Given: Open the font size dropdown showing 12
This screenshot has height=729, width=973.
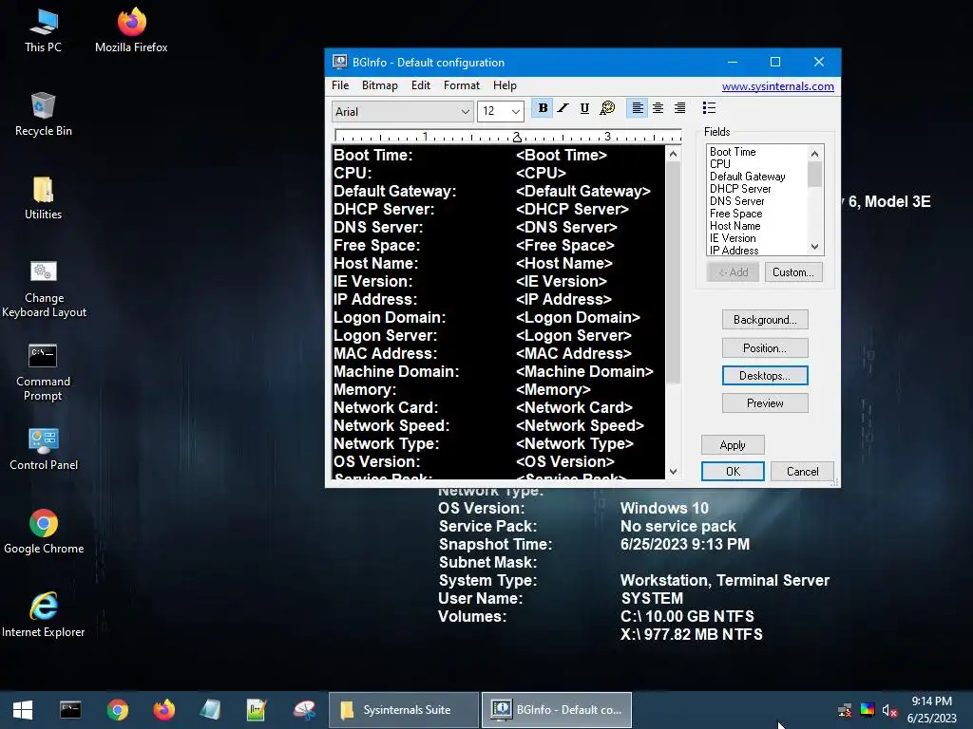Looking at the screenshot, I should [x=501, y=112].
